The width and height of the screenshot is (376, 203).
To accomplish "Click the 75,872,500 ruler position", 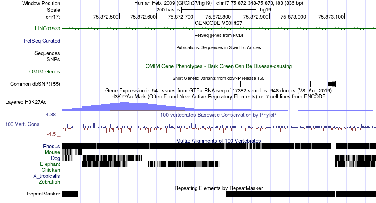I will pos(106,17).
